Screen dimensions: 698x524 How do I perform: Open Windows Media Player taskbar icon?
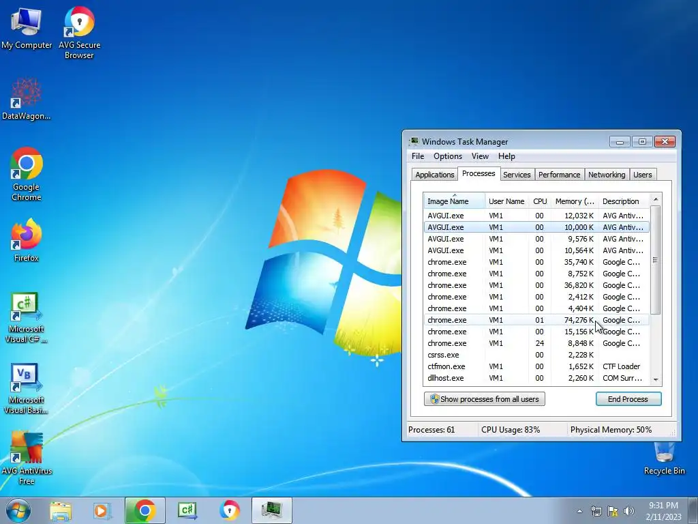point(102,510)
